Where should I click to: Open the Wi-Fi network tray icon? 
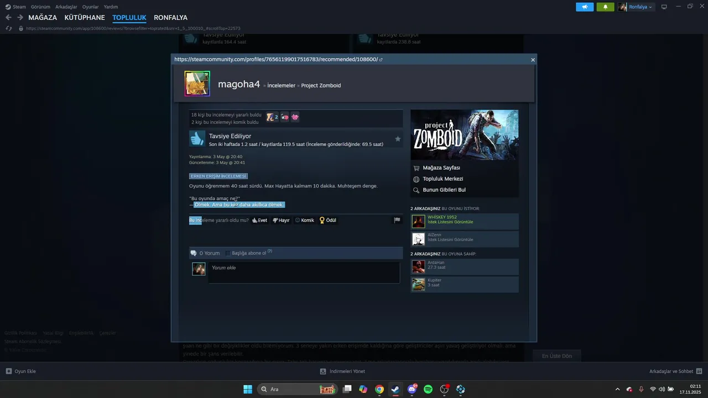pyautogui.click(x=653, y=389)
